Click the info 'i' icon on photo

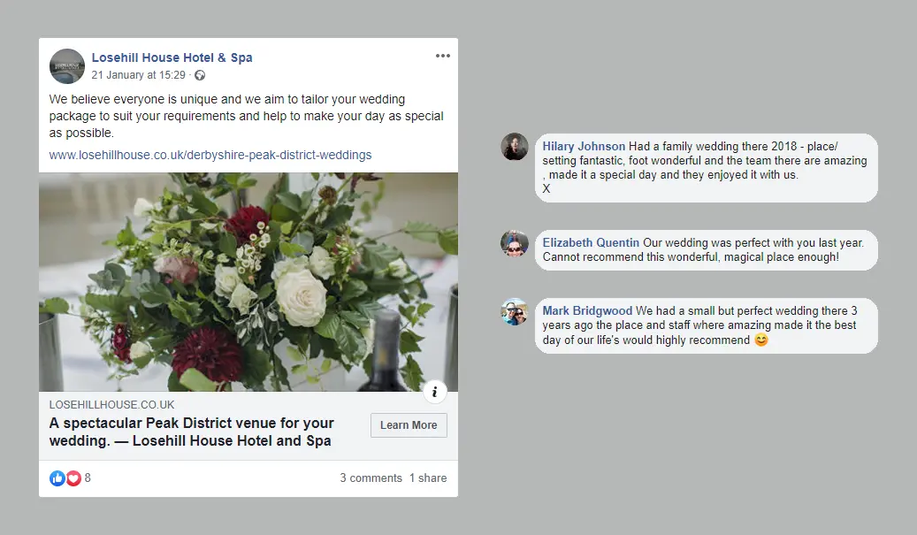(x=434, y=392)
